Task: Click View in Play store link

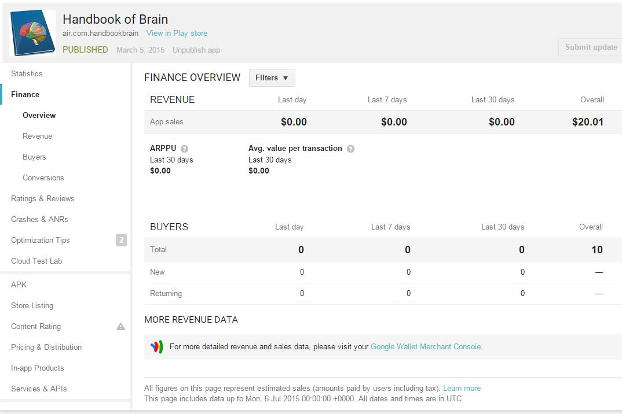Action: click(177, 34)
